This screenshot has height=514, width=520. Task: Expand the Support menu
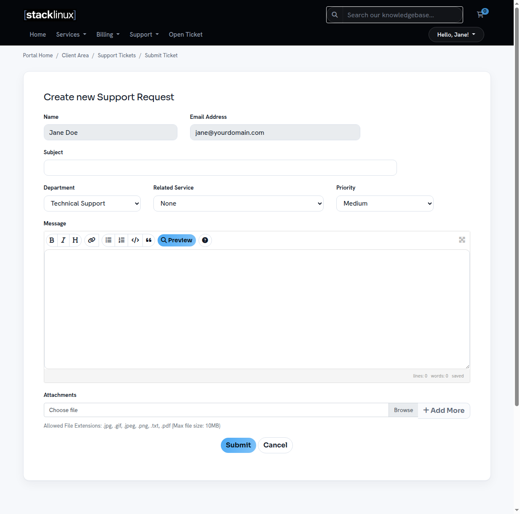[x=144, y=35]
